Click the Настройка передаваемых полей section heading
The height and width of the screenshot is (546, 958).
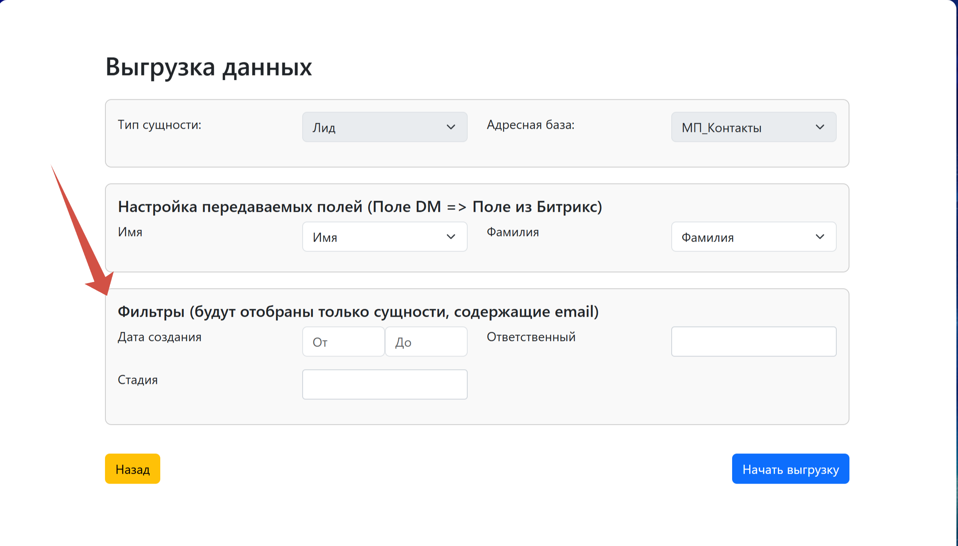tap(360, 207)
